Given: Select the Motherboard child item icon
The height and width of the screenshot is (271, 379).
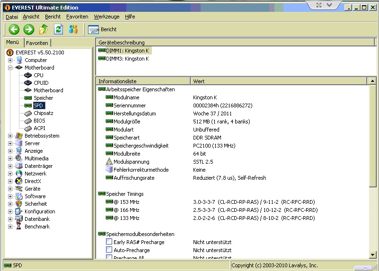Looking at the screenshot, I should [28, 90].
